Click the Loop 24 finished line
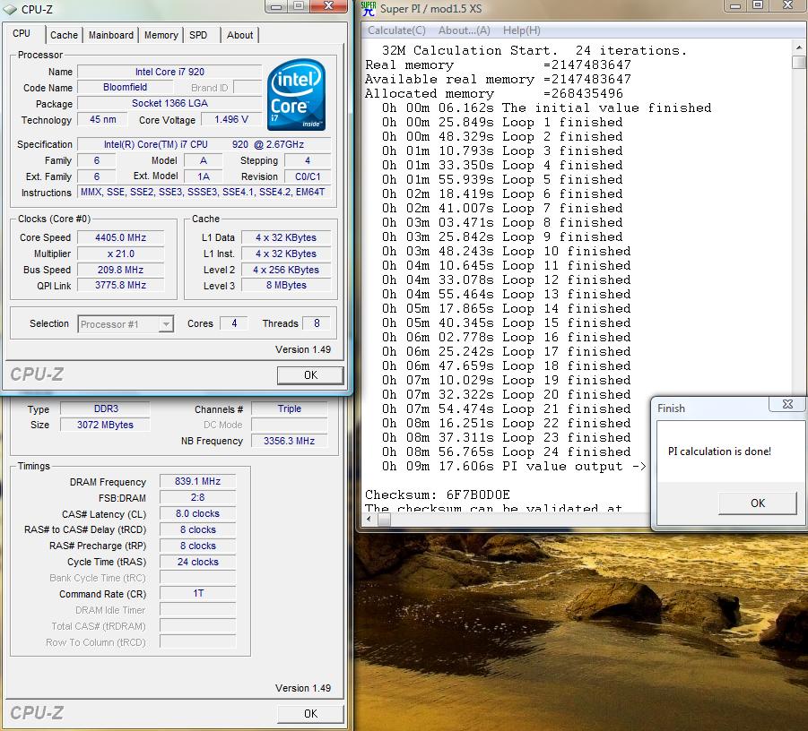The height and width of the screenshot is (731, 808). pyautogui.click(x=506, y=452)
